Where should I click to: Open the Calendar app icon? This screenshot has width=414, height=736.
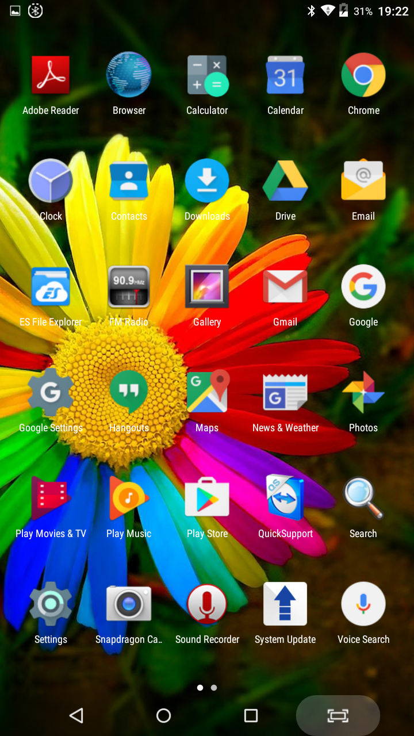coord(285,75)
